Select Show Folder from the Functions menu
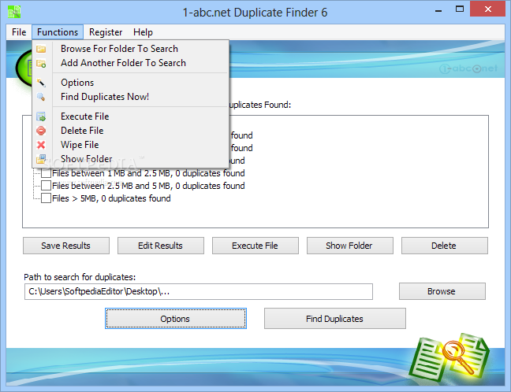This screenshot has width=511, height=392. click(130, 159)
